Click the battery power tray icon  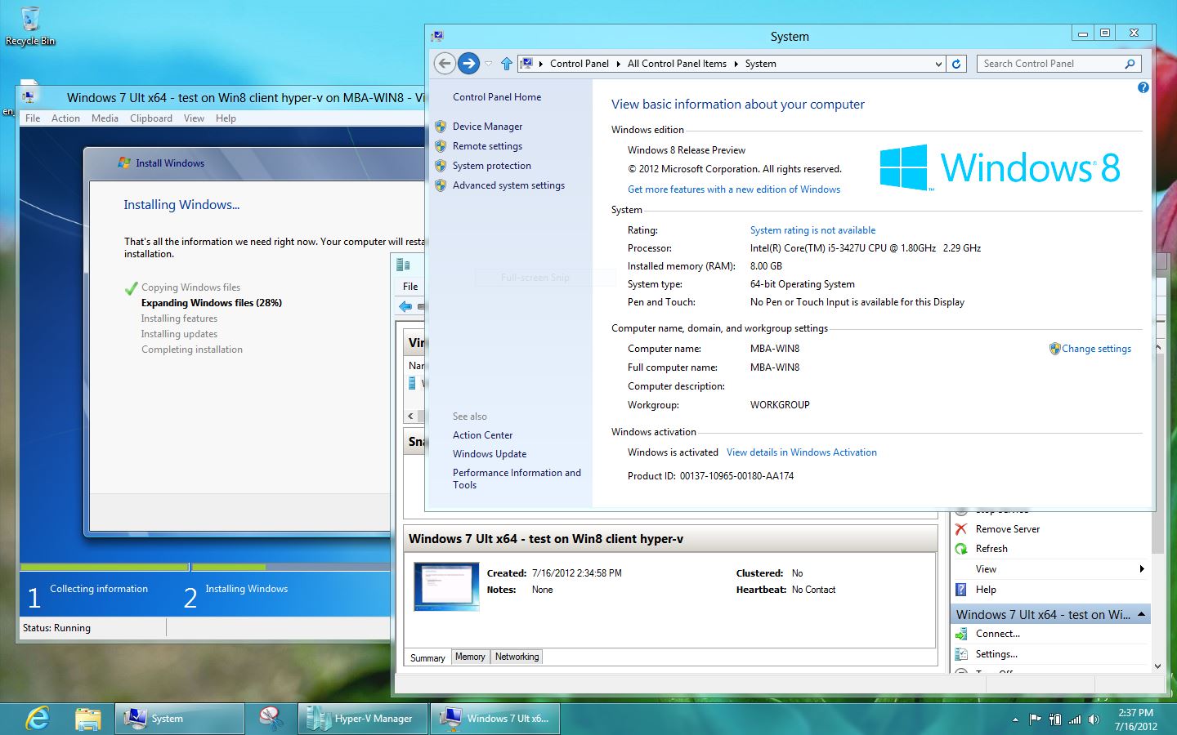[x=1055, y=719]
